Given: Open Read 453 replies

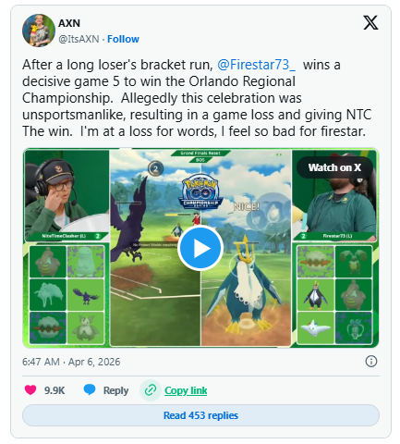Looking at the screenshot, I should [x=200, y=415].
